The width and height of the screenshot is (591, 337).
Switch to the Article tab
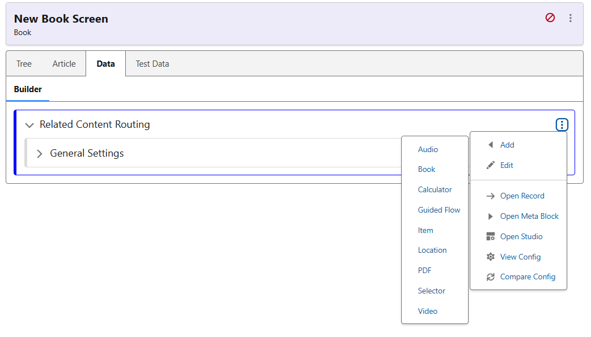(64, 64)
